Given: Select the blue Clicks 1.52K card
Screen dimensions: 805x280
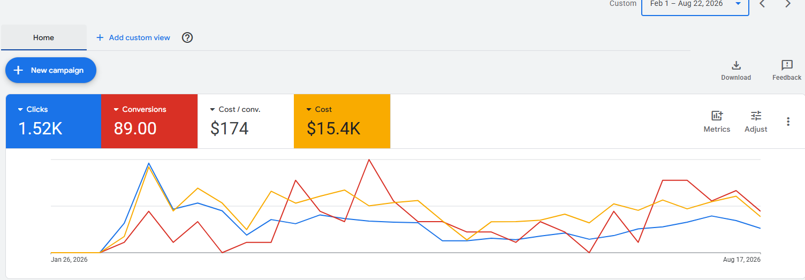Looking at the screenshot, I should (54, 122).
